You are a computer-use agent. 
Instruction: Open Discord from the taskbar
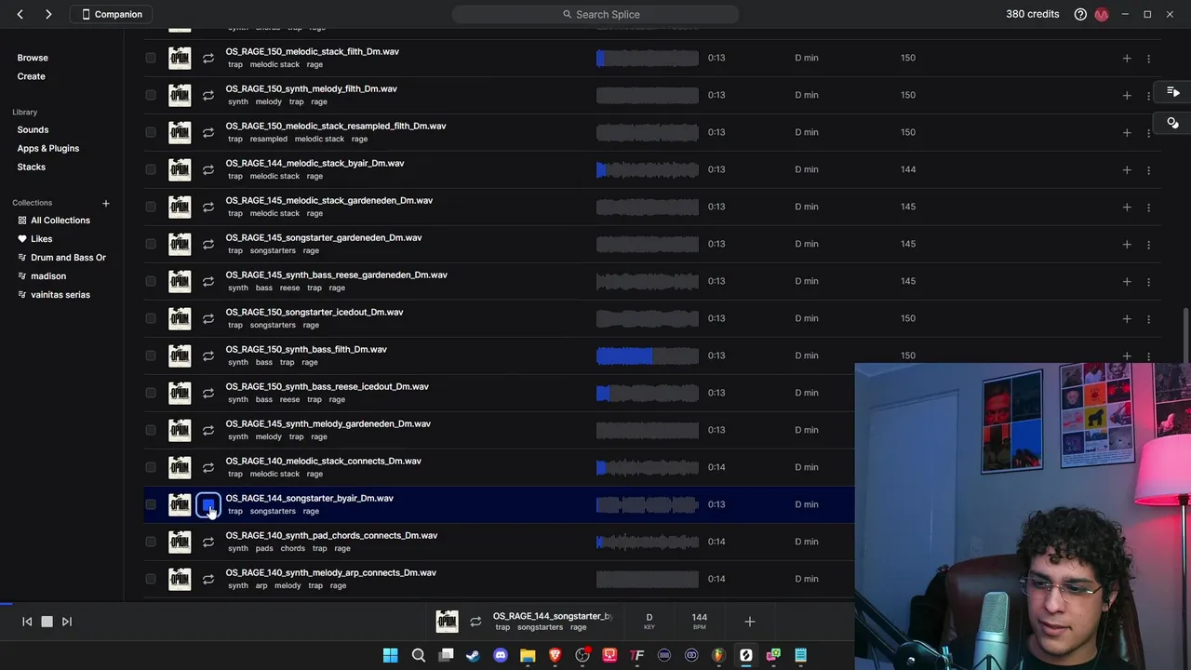point(501,655)
